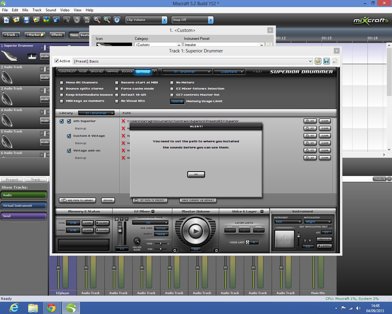Click the instrument preview speaker pad
This screenshot has width=392, height=314.
(x=285, y=239)
